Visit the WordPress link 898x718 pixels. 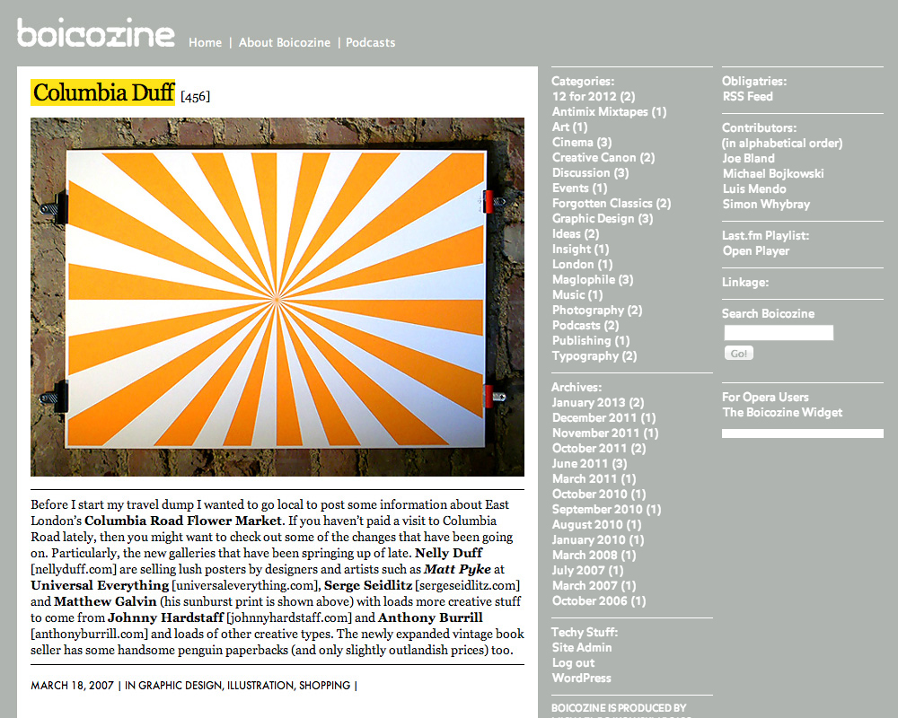[581, 678]
